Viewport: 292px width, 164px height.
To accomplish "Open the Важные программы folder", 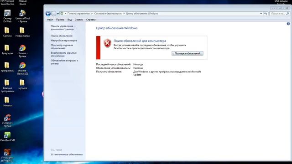I will point(7,86).
